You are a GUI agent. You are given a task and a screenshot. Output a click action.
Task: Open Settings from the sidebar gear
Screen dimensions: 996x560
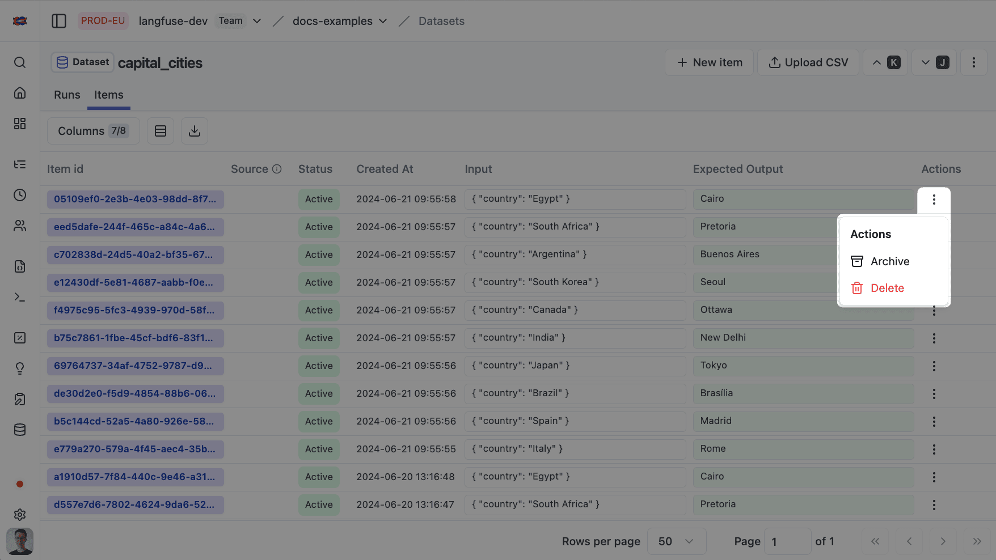click(x=20, y=515)
